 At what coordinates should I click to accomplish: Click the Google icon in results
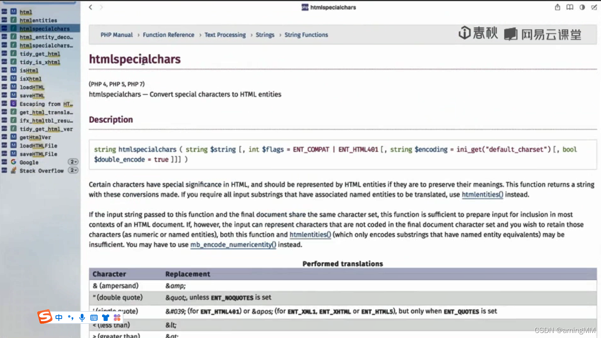14,162
